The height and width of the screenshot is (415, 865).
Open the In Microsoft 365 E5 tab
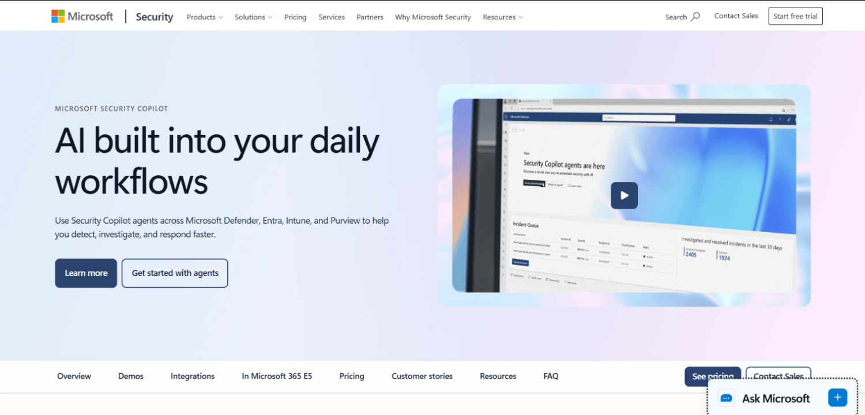277,376
